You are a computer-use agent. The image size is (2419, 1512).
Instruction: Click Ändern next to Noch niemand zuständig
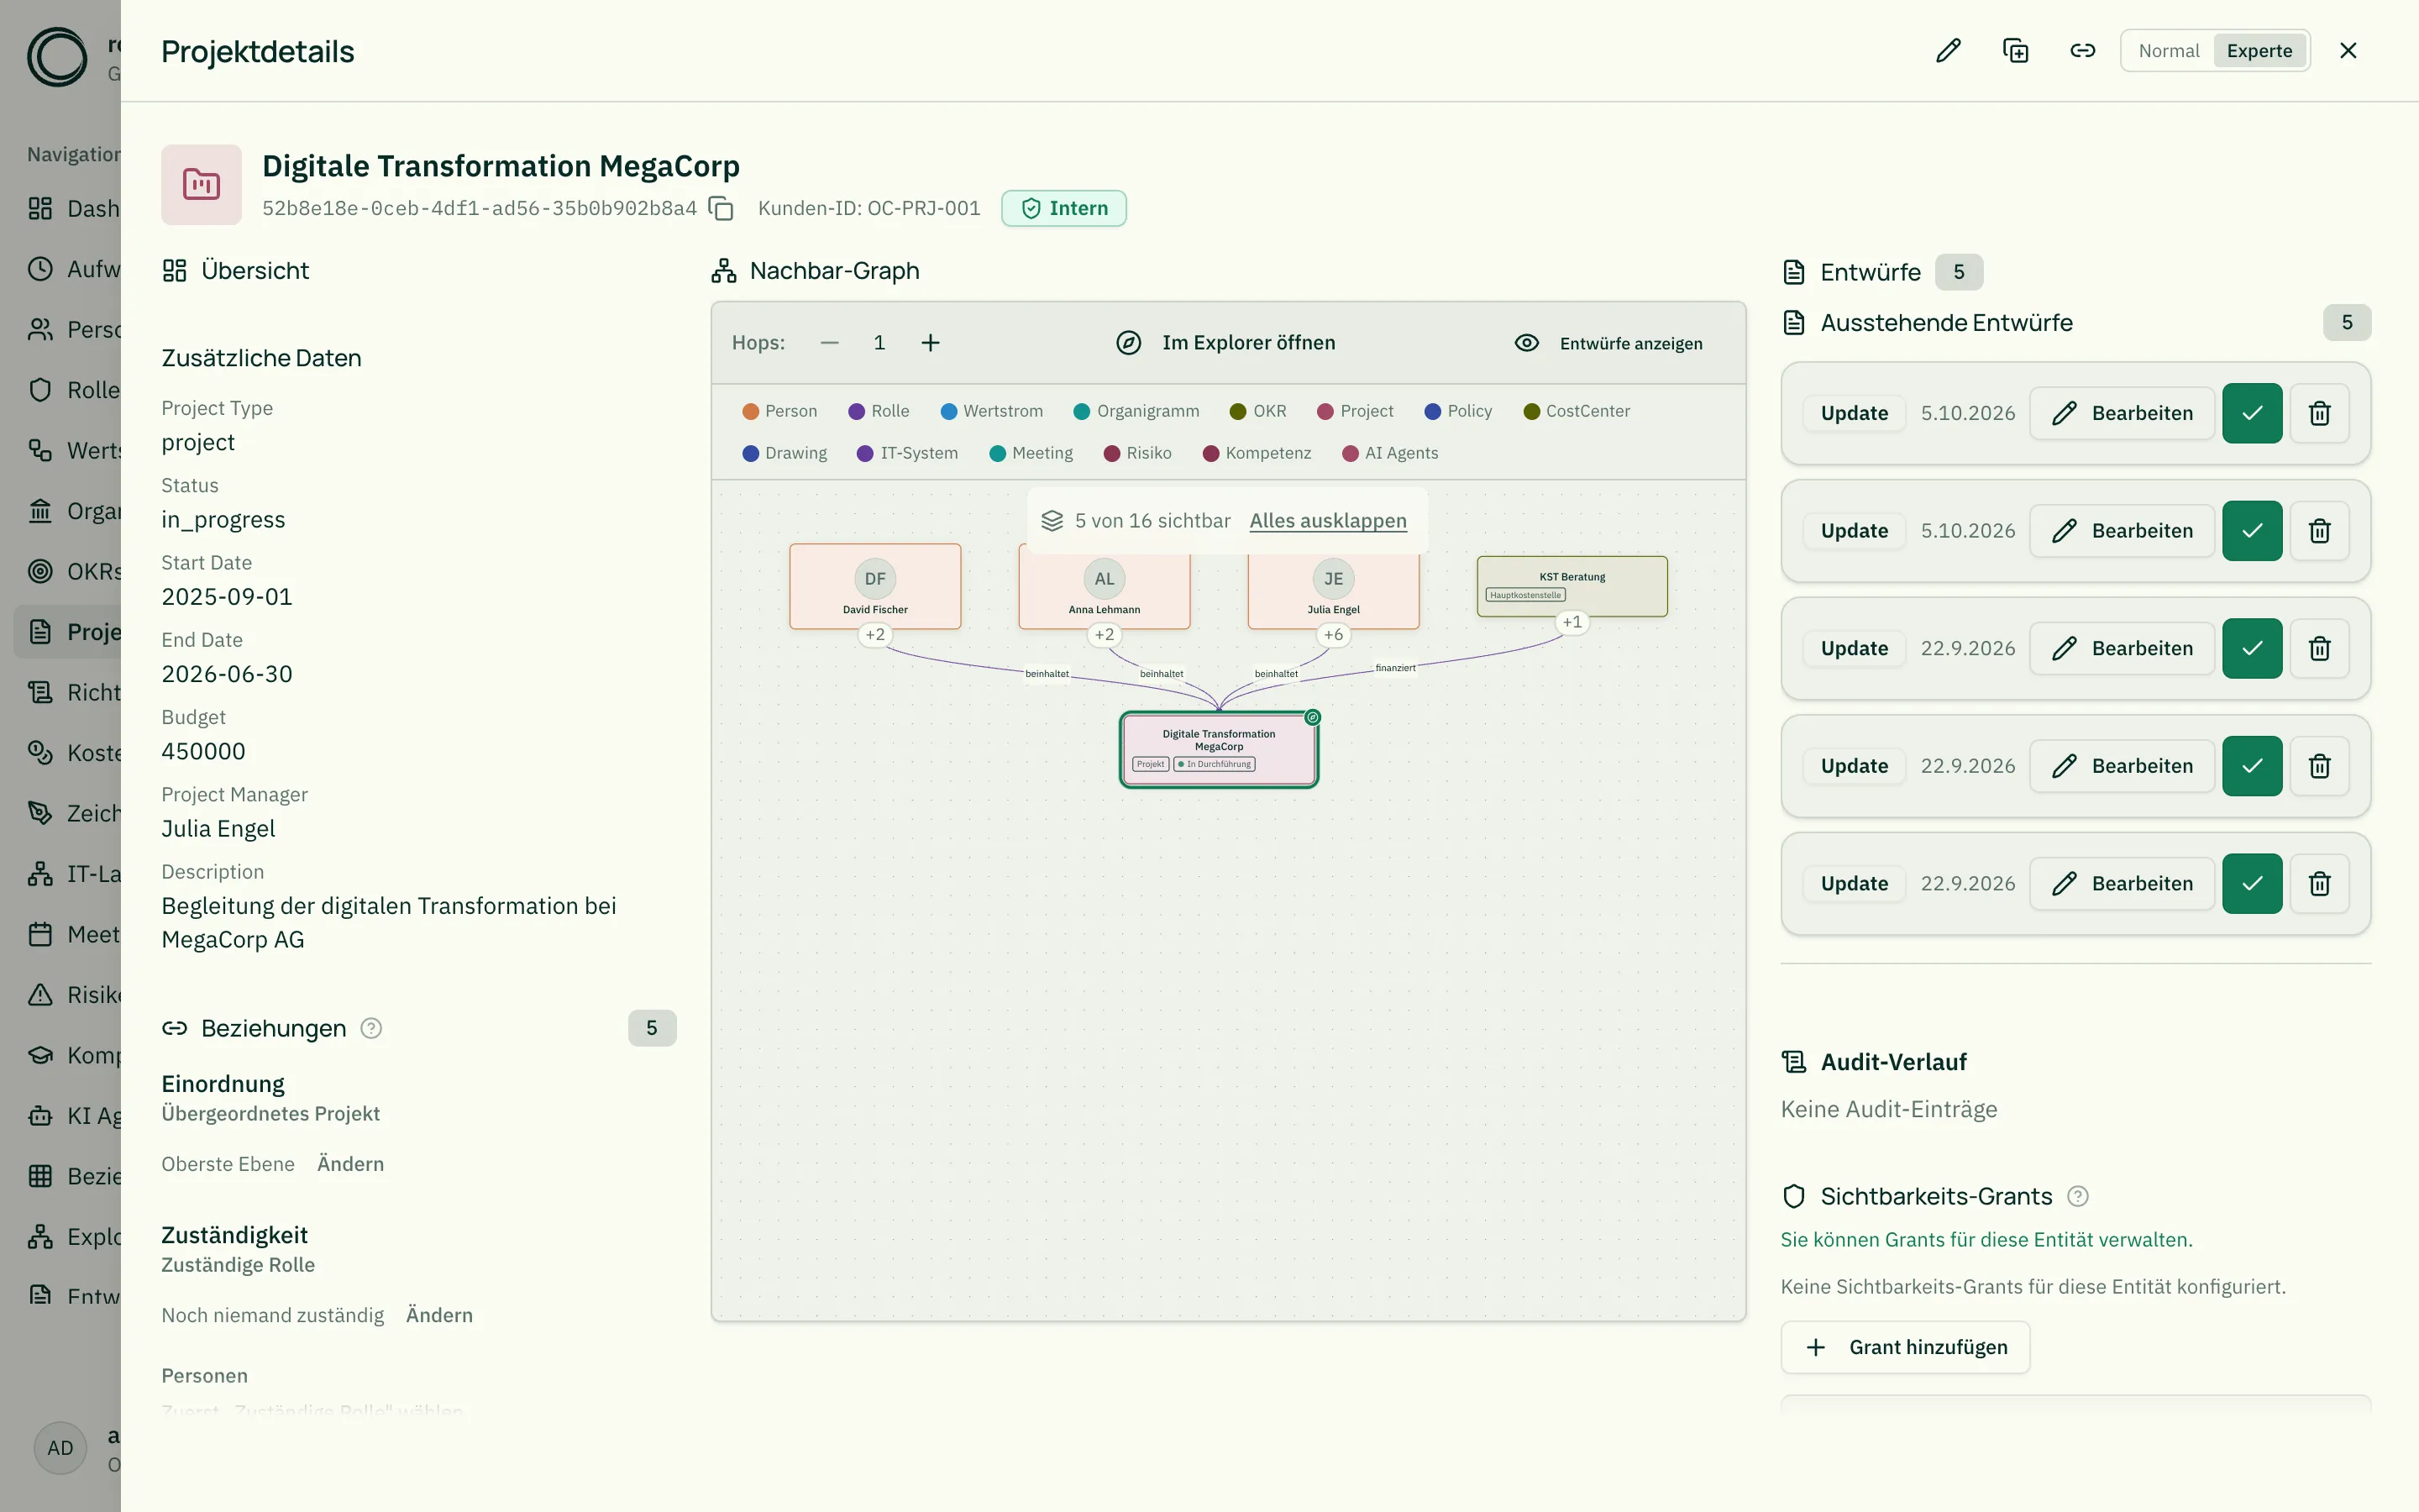click(438, 1315)
